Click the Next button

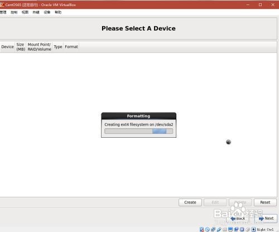(266, 218)
